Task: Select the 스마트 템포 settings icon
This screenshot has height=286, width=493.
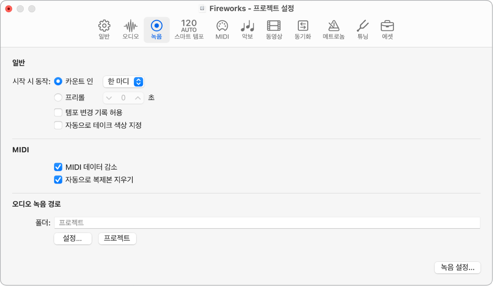Action: click(189, 30)
